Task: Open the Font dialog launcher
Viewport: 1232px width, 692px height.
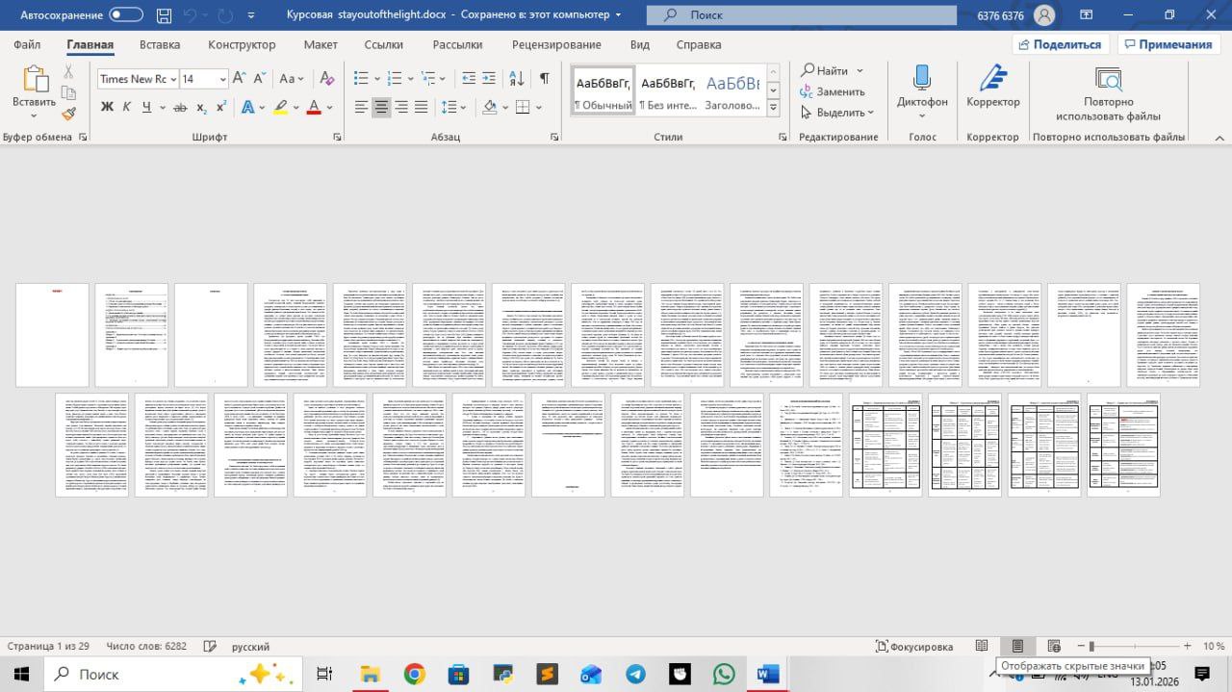Action: tap(337, 138)
